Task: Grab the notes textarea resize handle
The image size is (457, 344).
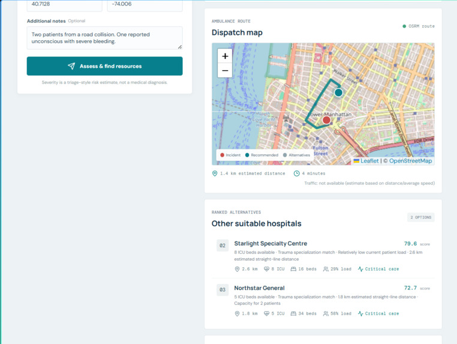Action: tap(180, 47)
